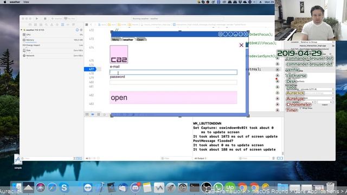347x195 pixels.
Task: Open Finder from the Dock
Action: tap(17, 187)
